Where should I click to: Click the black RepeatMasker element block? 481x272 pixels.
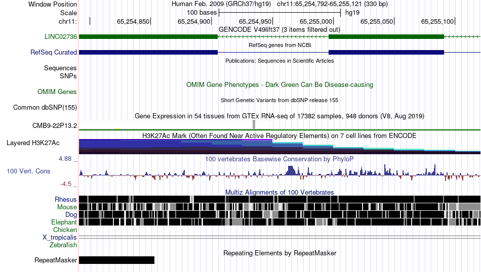tap(116, 260)
